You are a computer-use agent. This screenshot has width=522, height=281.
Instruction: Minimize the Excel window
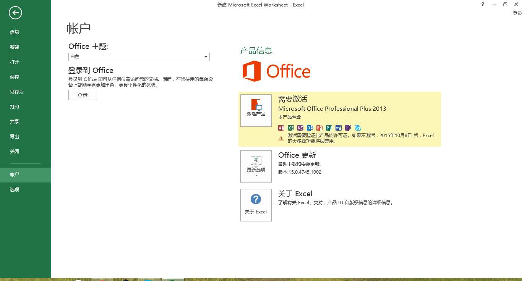pos(494,4)
